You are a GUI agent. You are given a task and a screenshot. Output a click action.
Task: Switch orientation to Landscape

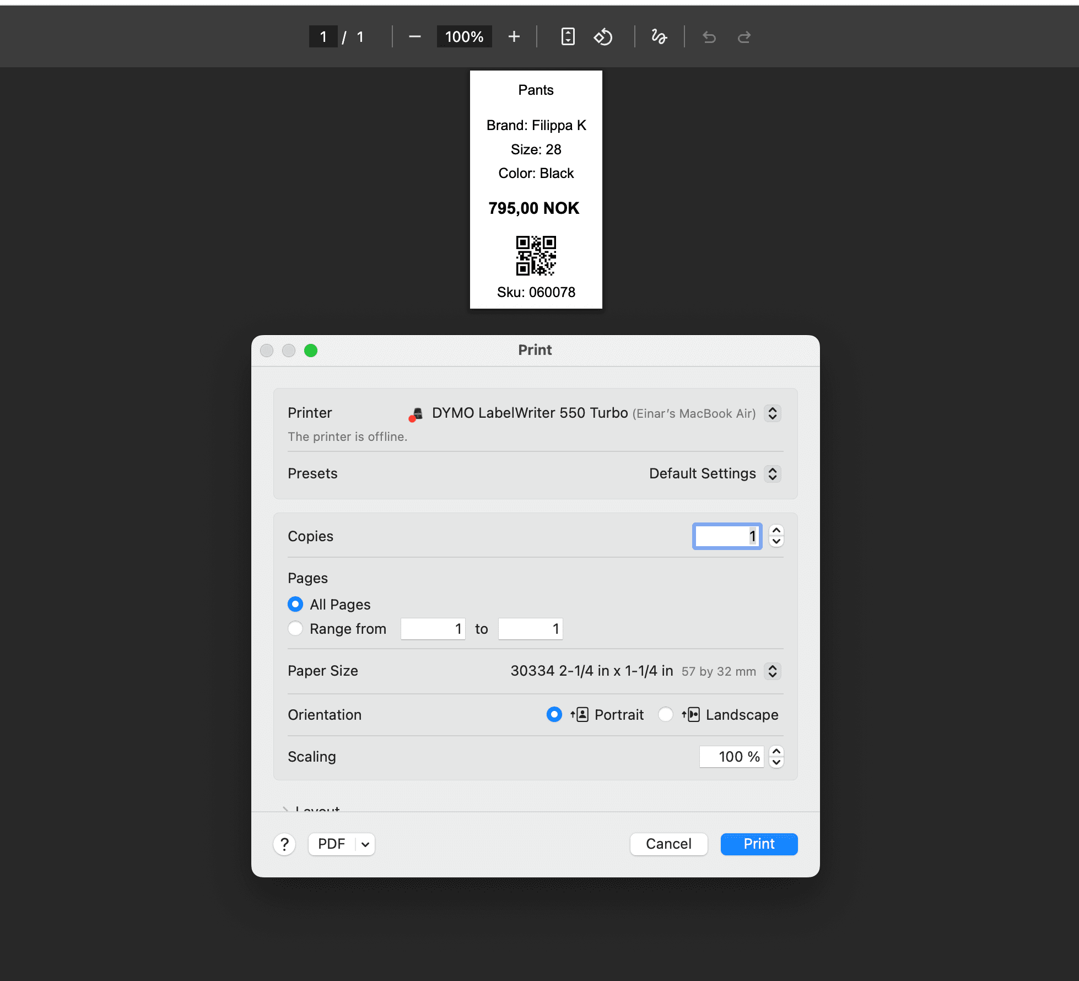tap(666, 714)
